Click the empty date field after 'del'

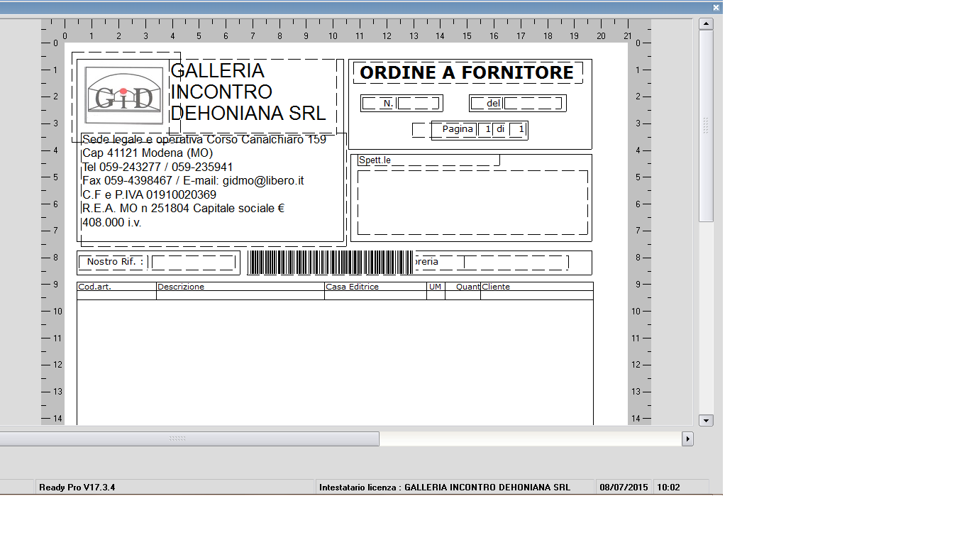(x=533, y=104)
